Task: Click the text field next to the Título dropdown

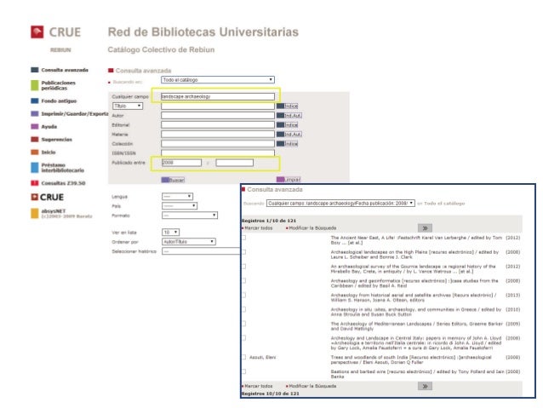Action: point(218,106)
